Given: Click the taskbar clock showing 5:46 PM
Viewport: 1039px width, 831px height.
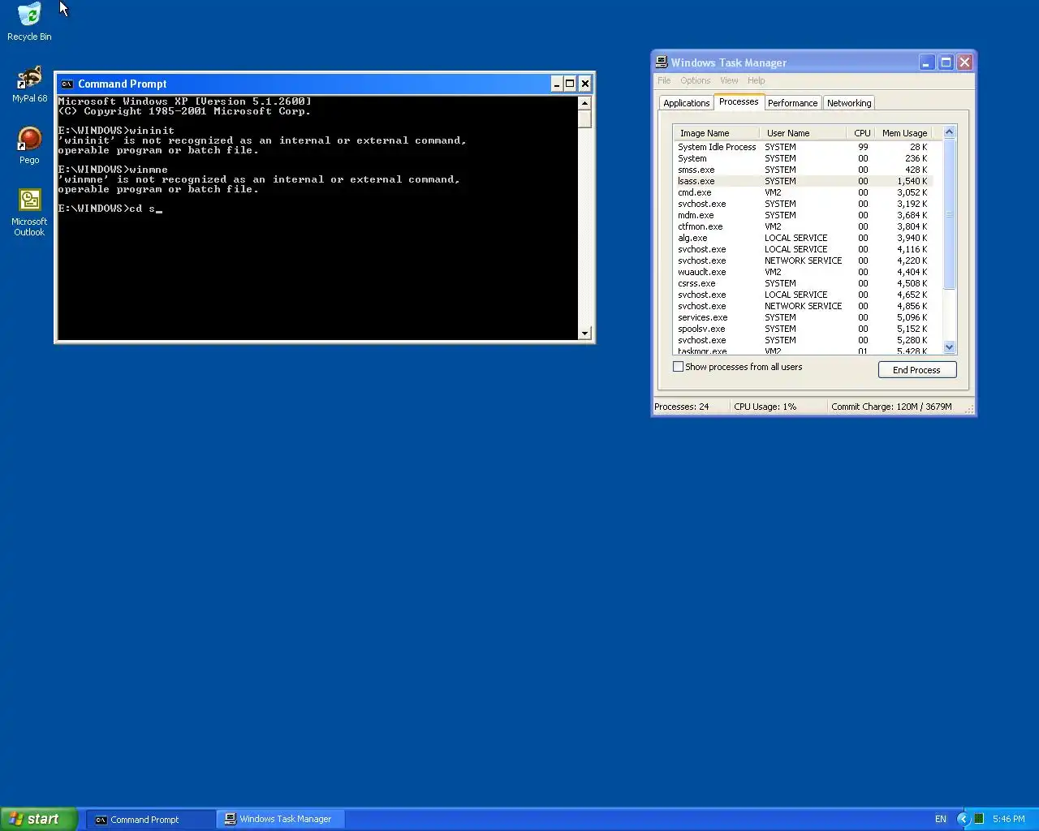Looking at the screenshot, I should pyautogui.click(x=1008, y=819).
